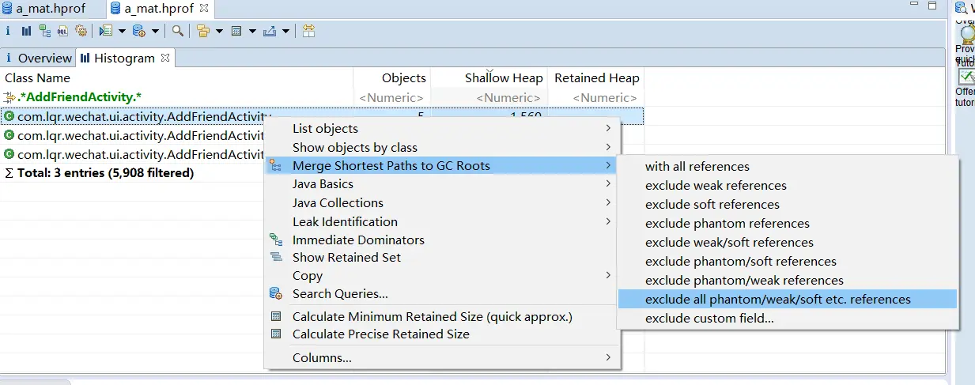Sort by the Shallow Heap column header
Screen dimensions: 975x385
point(503,78)
